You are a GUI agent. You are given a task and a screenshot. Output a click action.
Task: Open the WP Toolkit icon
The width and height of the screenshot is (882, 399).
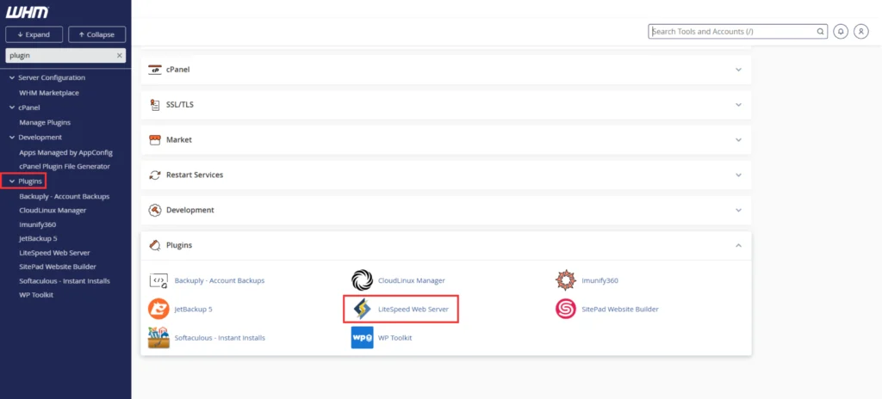362,338
